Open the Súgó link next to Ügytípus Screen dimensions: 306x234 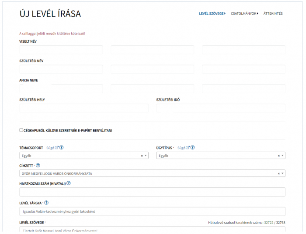(181, 148)
